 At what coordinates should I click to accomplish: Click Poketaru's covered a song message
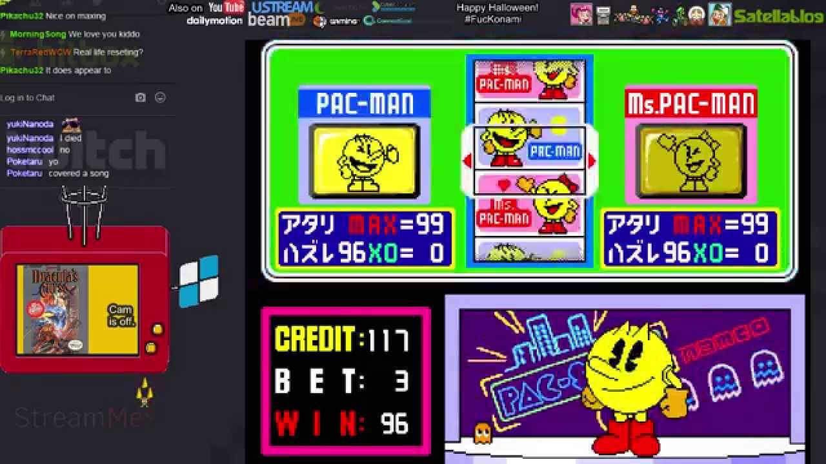(x=78, y=173)
